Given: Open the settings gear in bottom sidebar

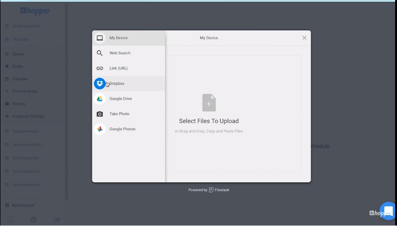Looking at the screenshot, I should [33, 219].
